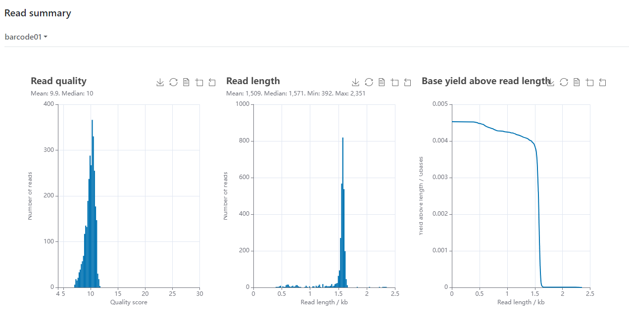Refresh the Base yield chart
The height and width of the screenshot is (329, 629).
tap(564, 82)
